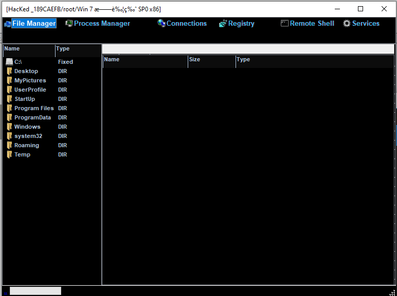This screenshot has height=296, width=397.
Task: Select the MyPictures directory entry
Action: 30,80
